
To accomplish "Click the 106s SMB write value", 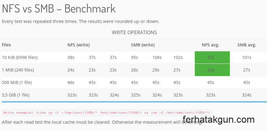I will point(157,57).
